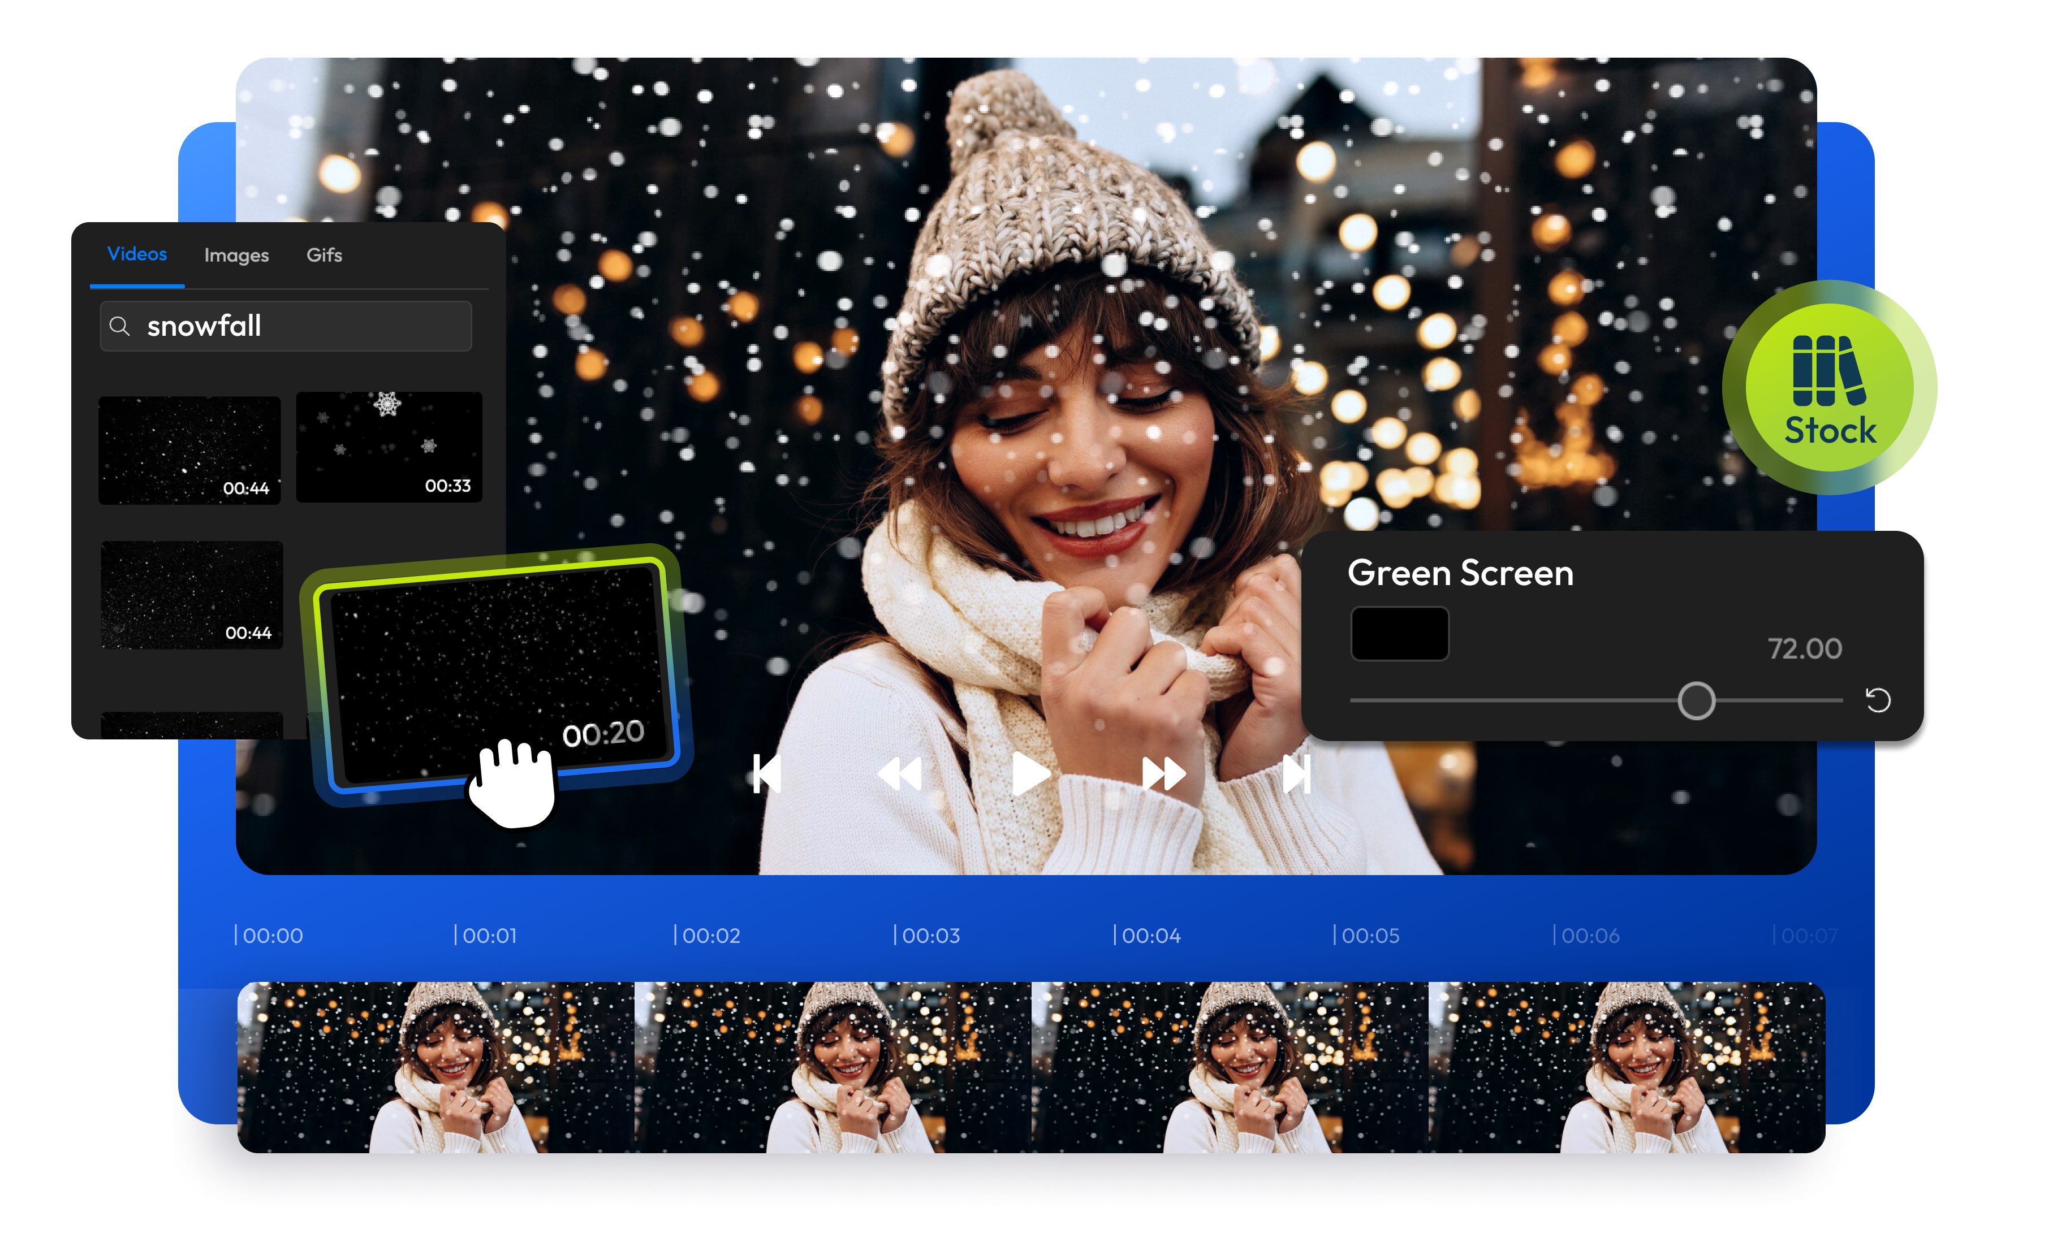Click the rewind control
2053x1238 pixels.
click(901, 775)
